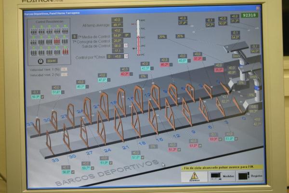
Task: Toggle the M button beside Control por °C/min
Action: pyautogui.click(x=126, y=56)
